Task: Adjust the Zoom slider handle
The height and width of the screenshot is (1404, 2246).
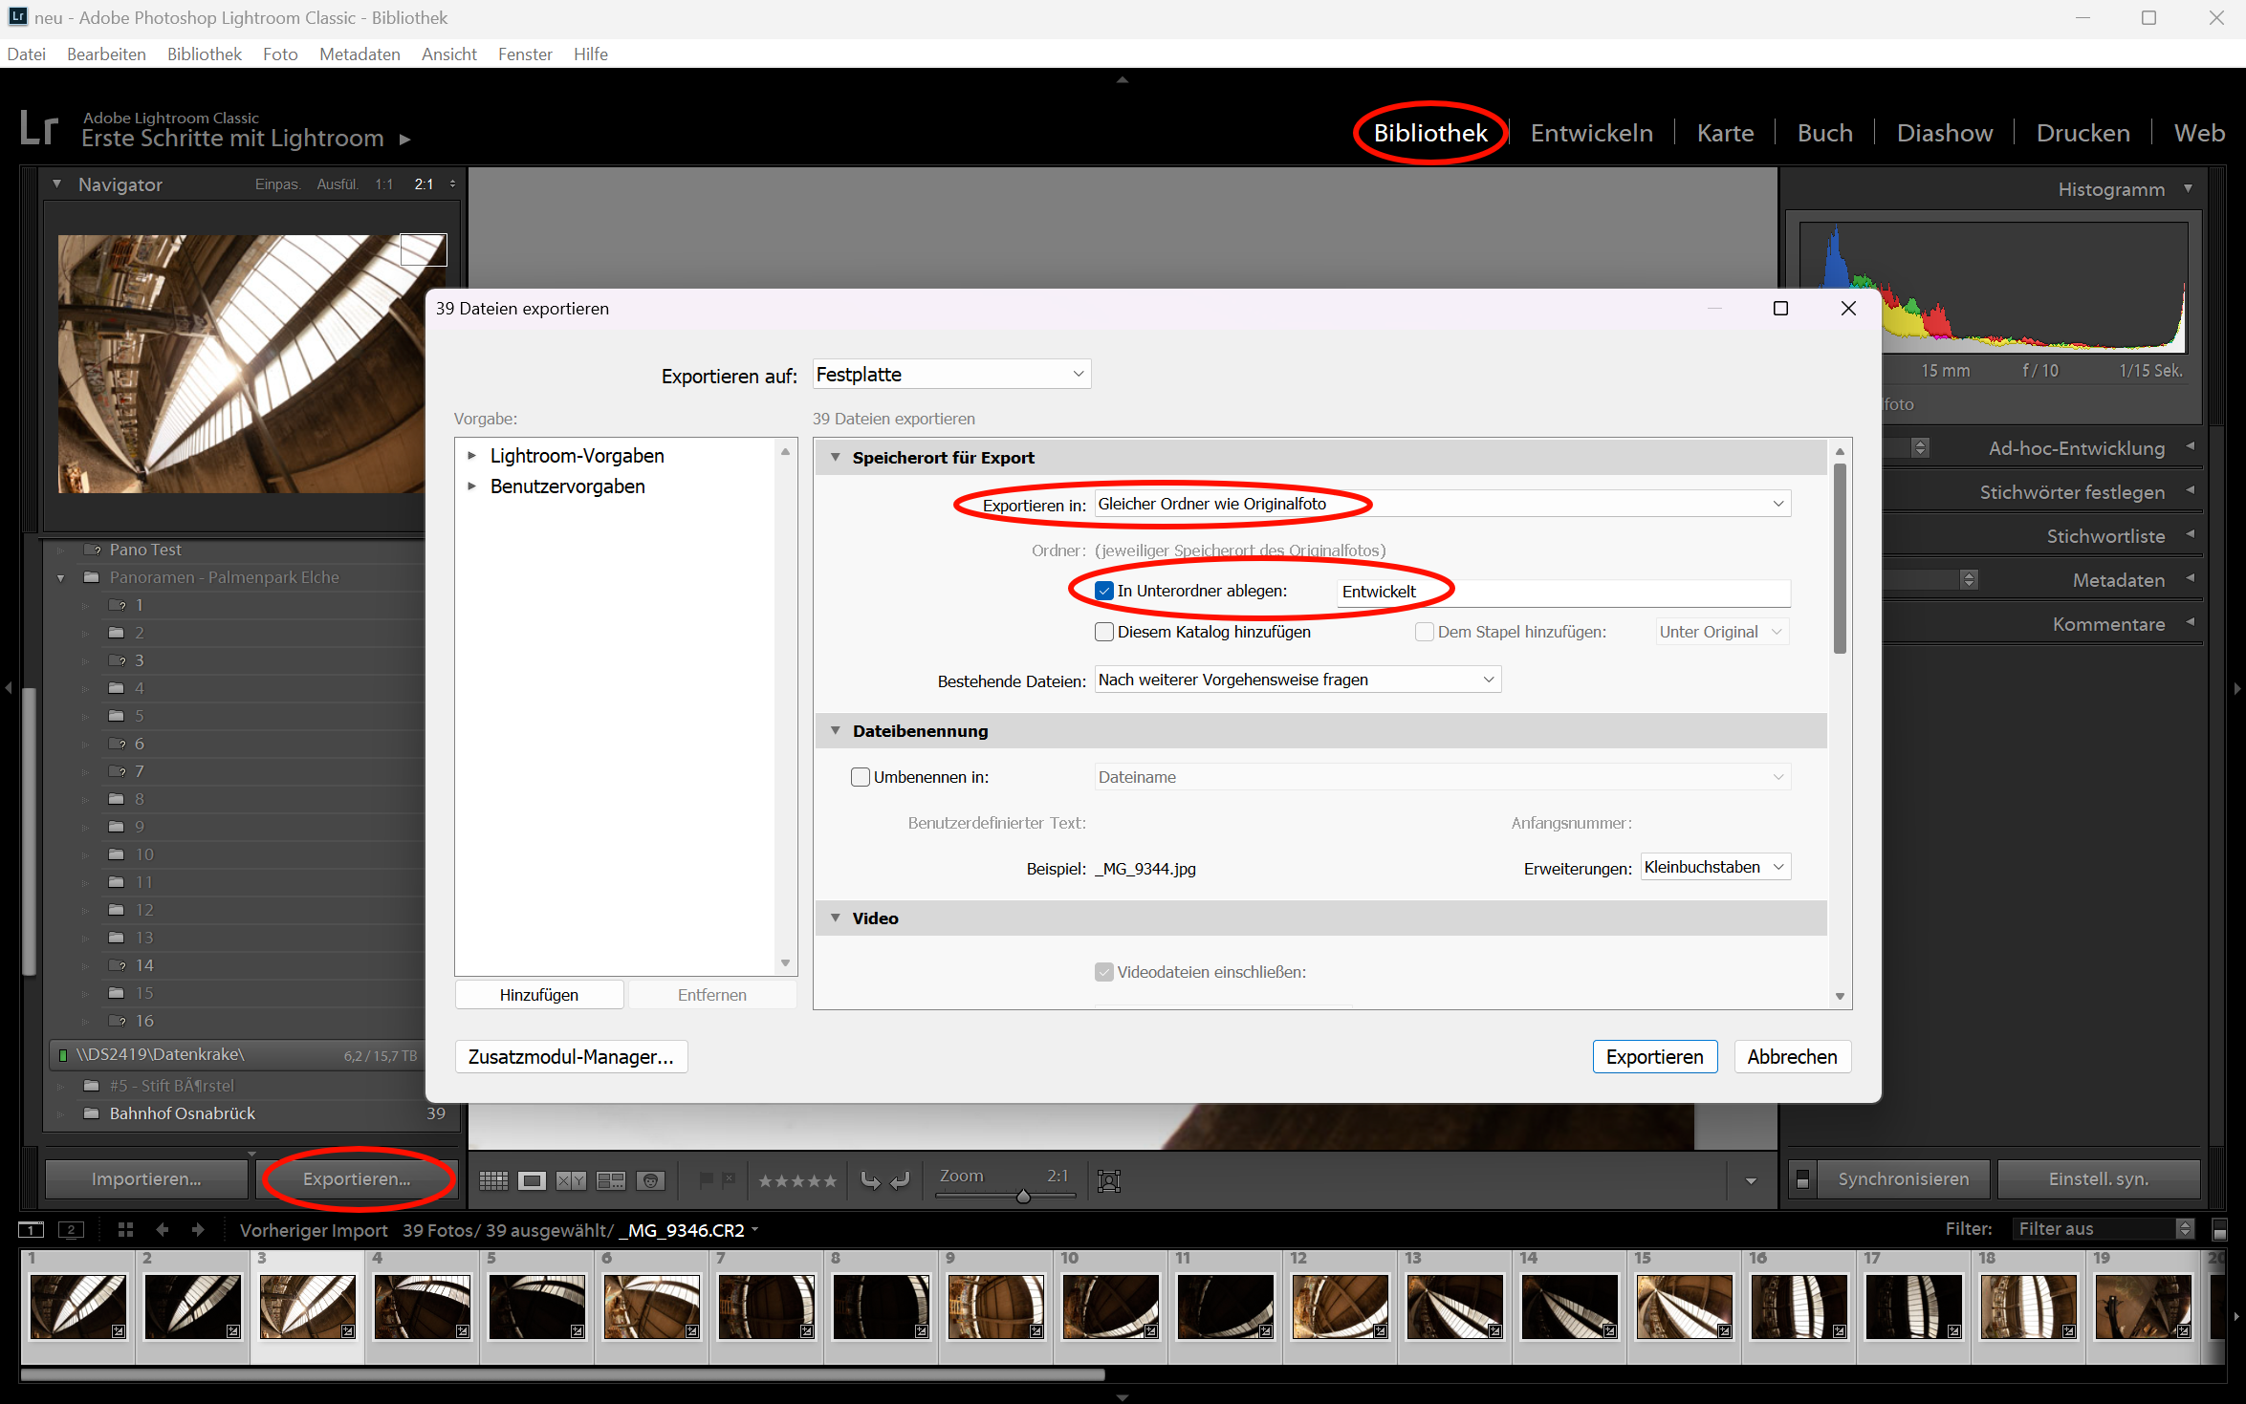Action: point(1023,1196)
